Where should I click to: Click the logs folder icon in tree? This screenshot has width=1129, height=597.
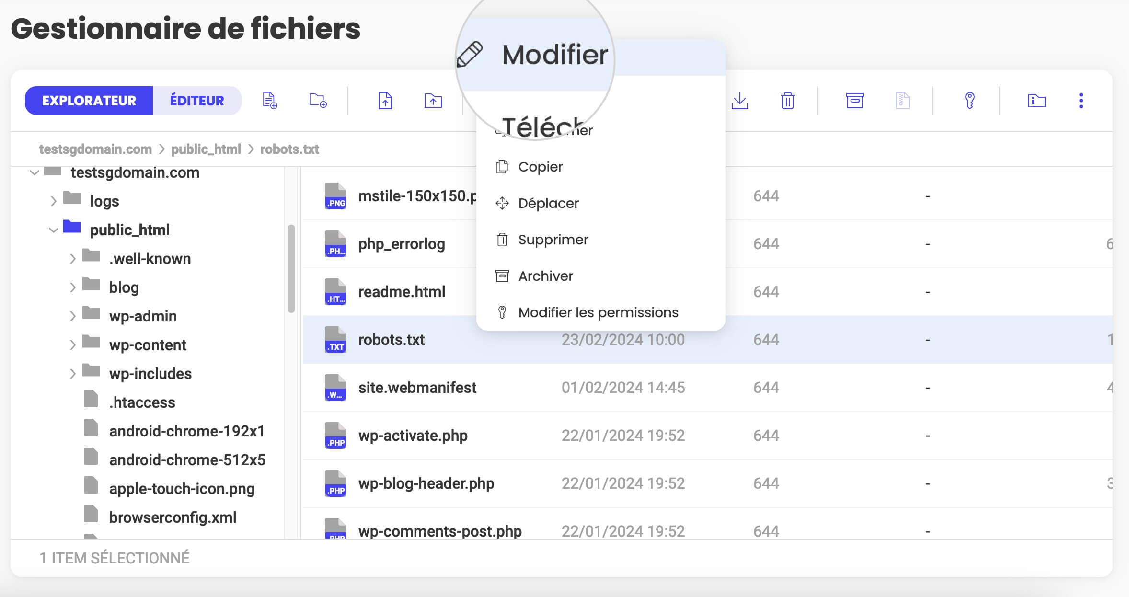click(x=72, y=197)
